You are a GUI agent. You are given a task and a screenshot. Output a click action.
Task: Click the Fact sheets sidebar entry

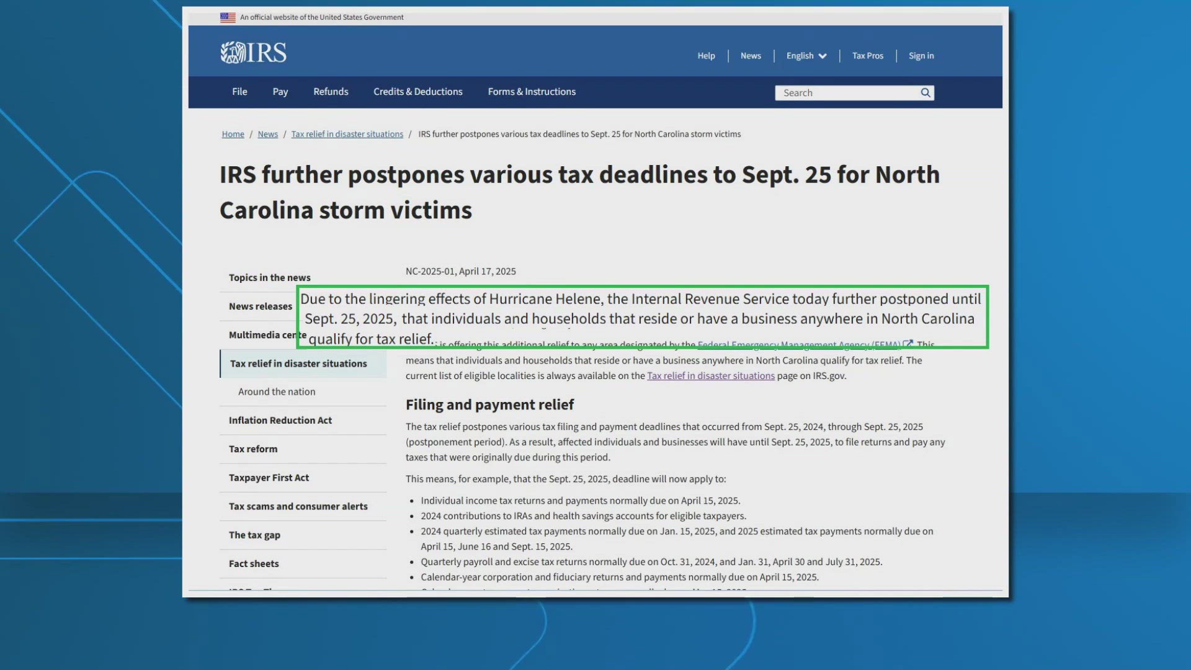coord(253,563)
